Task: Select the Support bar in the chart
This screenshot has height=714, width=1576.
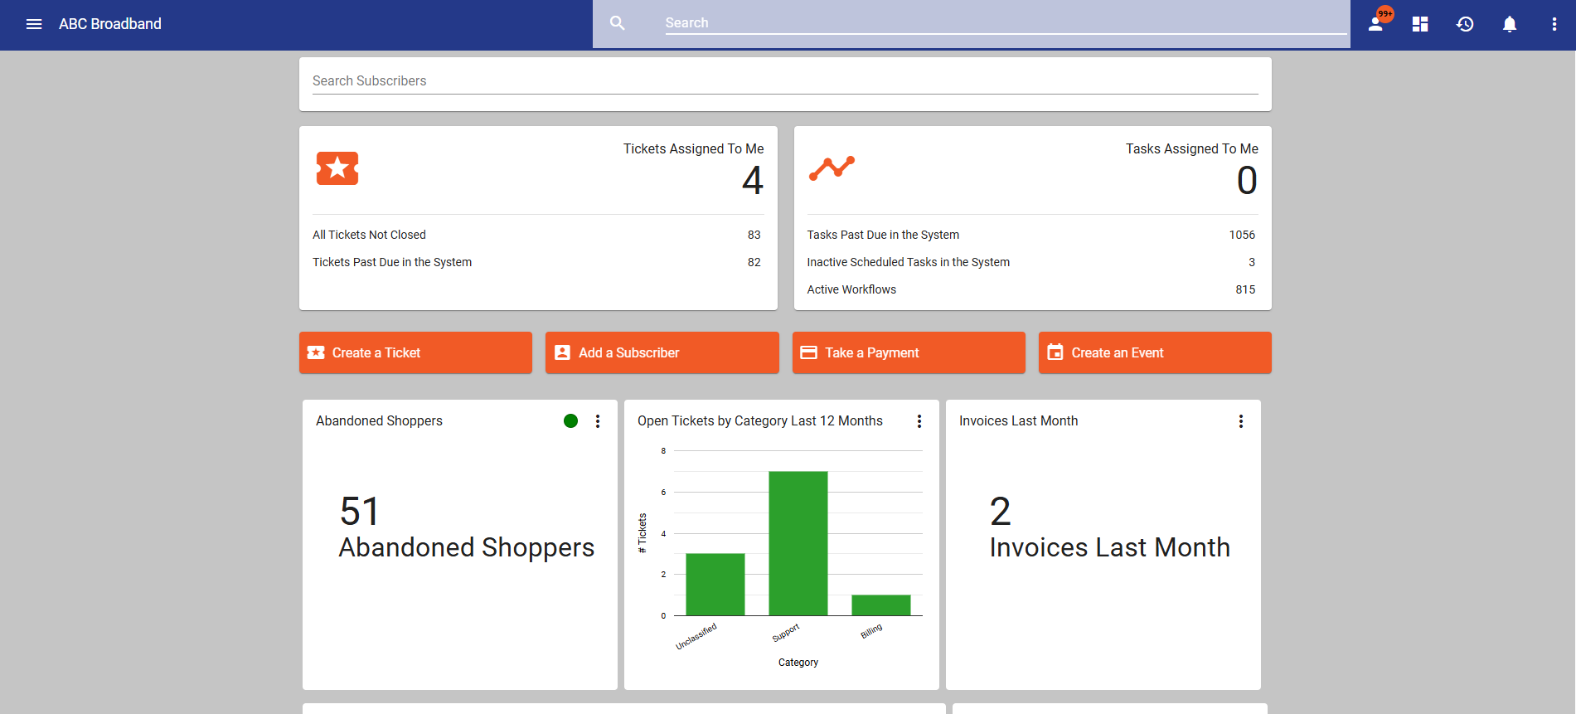Action: click(x=798, y=543)
